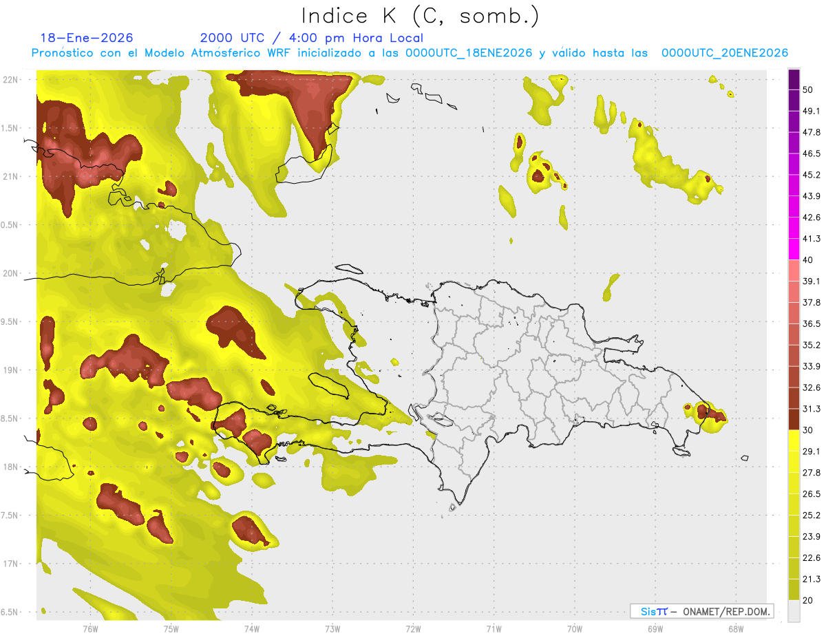826x638 pixels.
Task: Select the colorbar value "31.3"
Action: click(812, 409)
